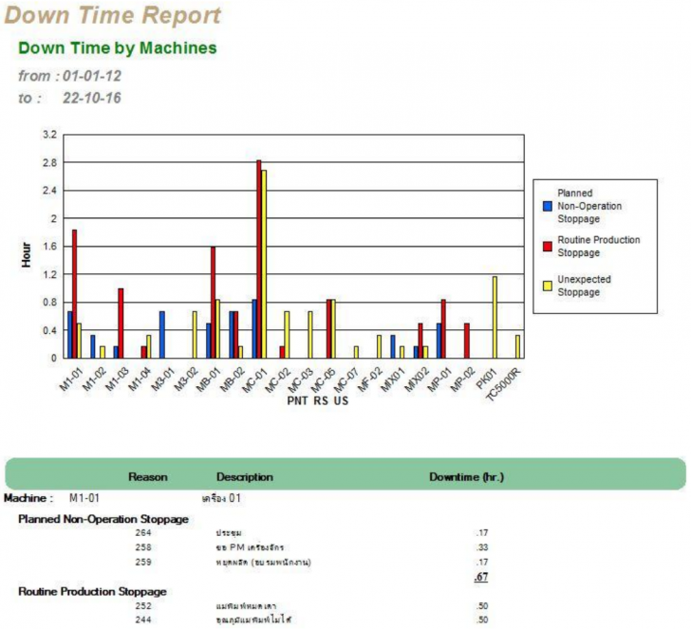Click reason code 244
The image size is (691, 629).
(143, 620)
